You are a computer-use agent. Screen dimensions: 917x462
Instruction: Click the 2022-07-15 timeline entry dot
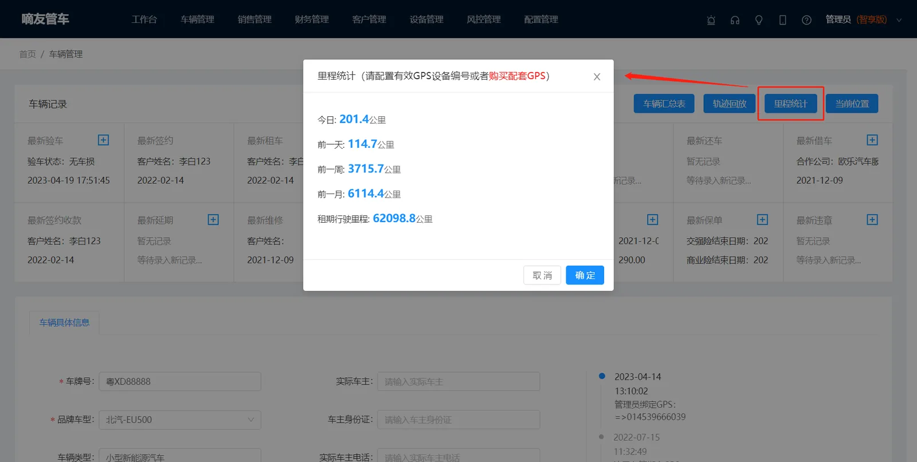601,437
